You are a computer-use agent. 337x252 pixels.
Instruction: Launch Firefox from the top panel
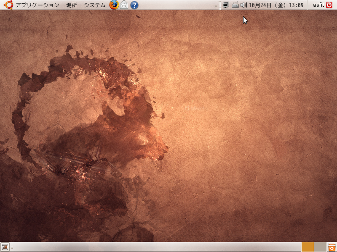click(114, 5)
